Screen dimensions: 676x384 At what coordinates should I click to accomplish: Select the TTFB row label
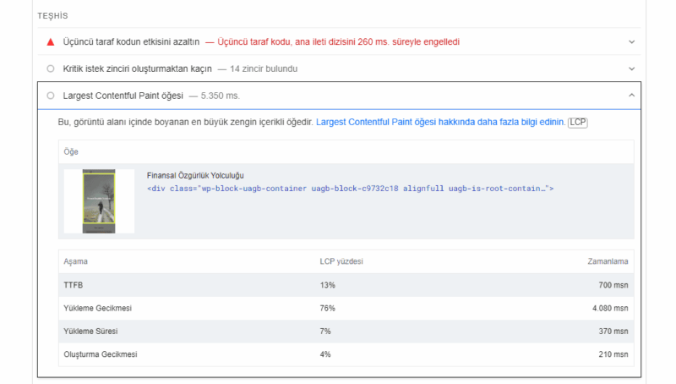[x=74, y=285]
